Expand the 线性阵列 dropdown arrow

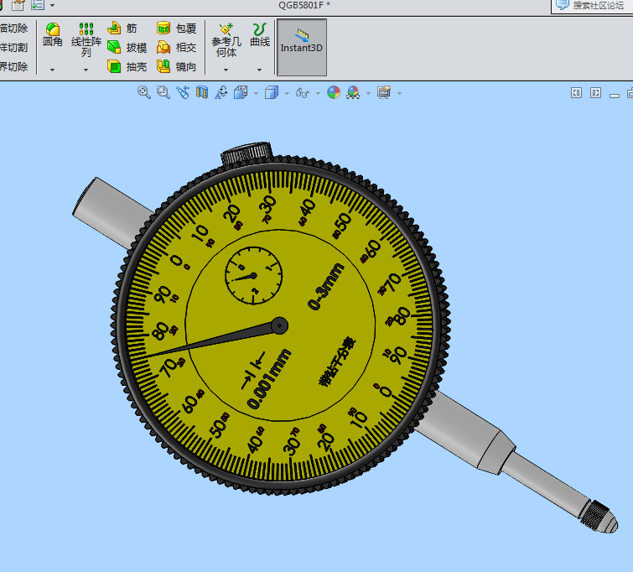(86, 70)
